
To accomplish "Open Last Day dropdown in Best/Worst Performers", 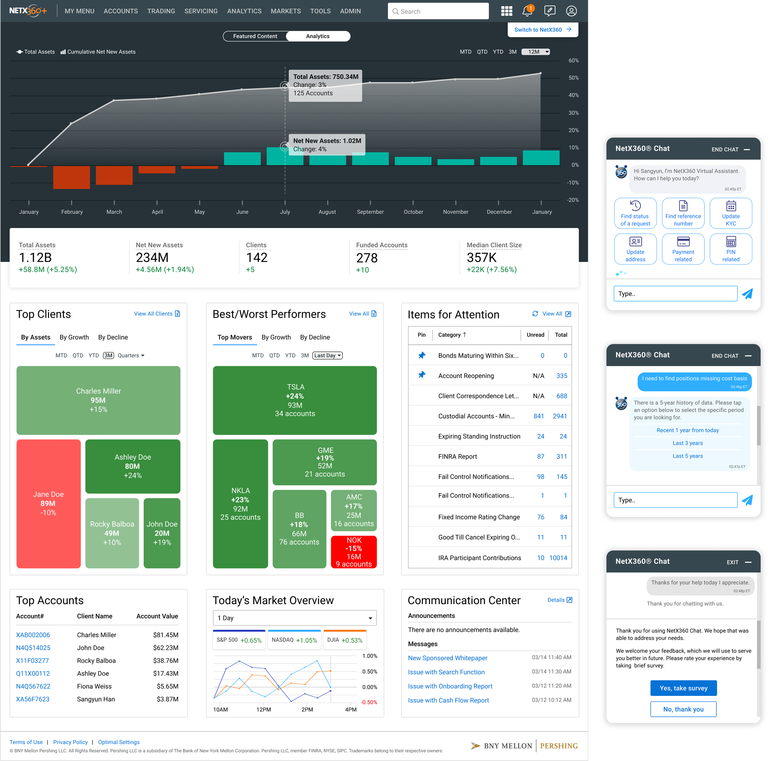I will pos(327,355).
